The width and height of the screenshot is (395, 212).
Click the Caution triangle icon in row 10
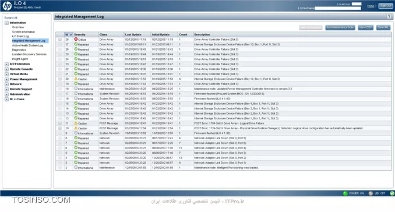coord(76,128)
